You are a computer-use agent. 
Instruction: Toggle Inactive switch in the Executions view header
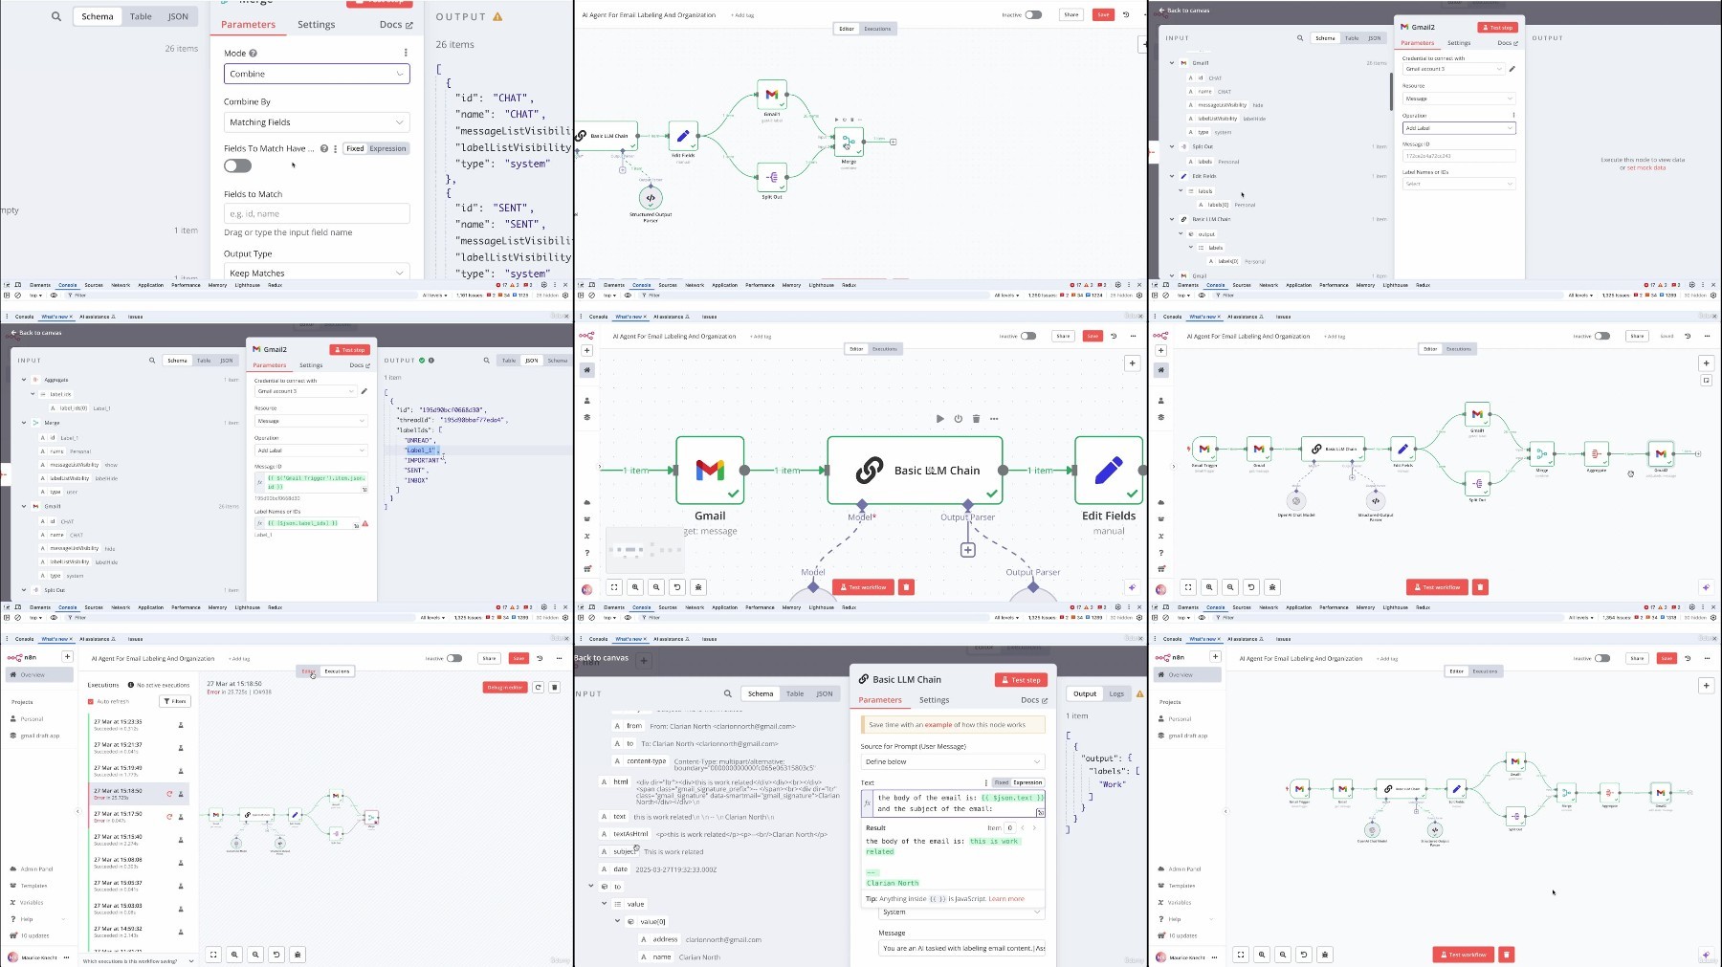pyautogui.click(x=454, y=658)
